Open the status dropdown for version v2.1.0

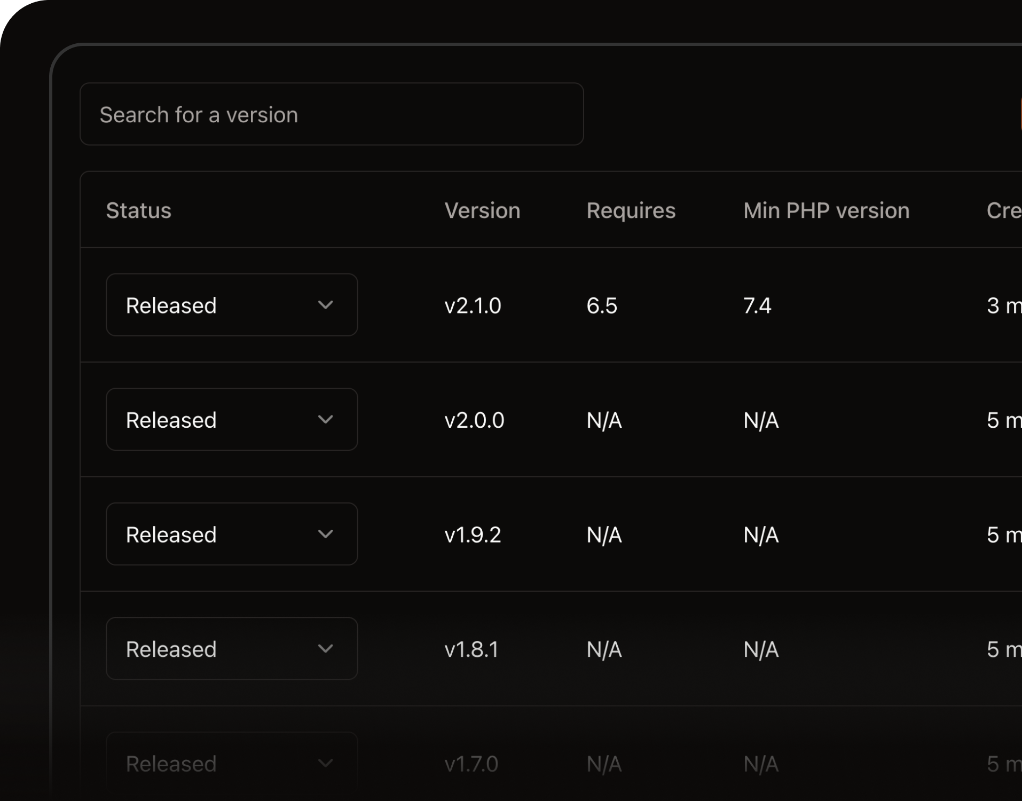[231, 304]
